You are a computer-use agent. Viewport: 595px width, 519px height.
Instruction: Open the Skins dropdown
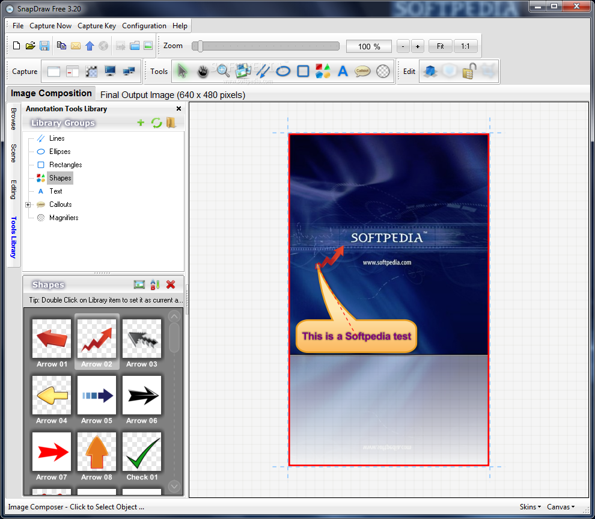[530, 507]
